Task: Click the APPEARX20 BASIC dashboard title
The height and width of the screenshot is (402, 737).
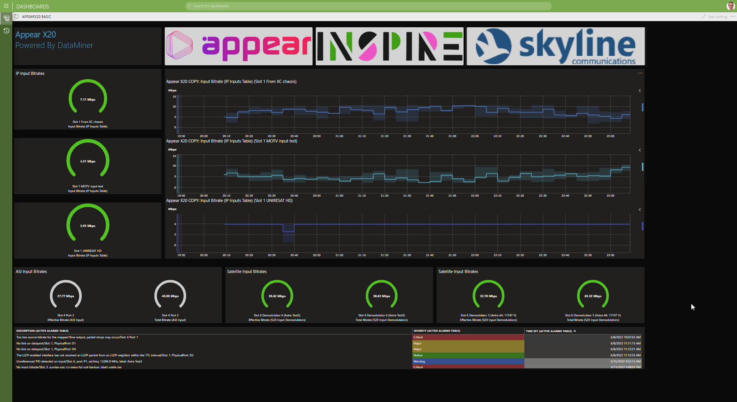Action: coord(36,17)
